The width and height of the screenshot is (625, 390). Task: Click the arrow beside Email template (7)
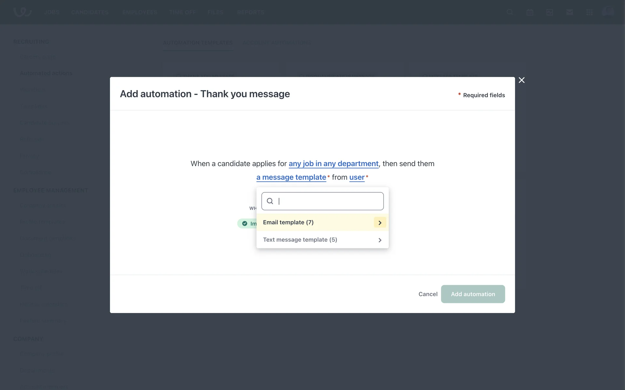tap(380, 223)
